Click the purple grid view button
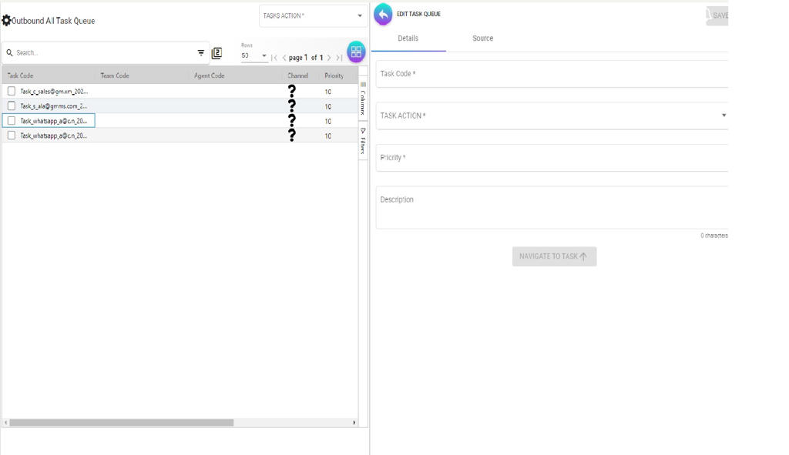The image size is (789, 455). 356,52
